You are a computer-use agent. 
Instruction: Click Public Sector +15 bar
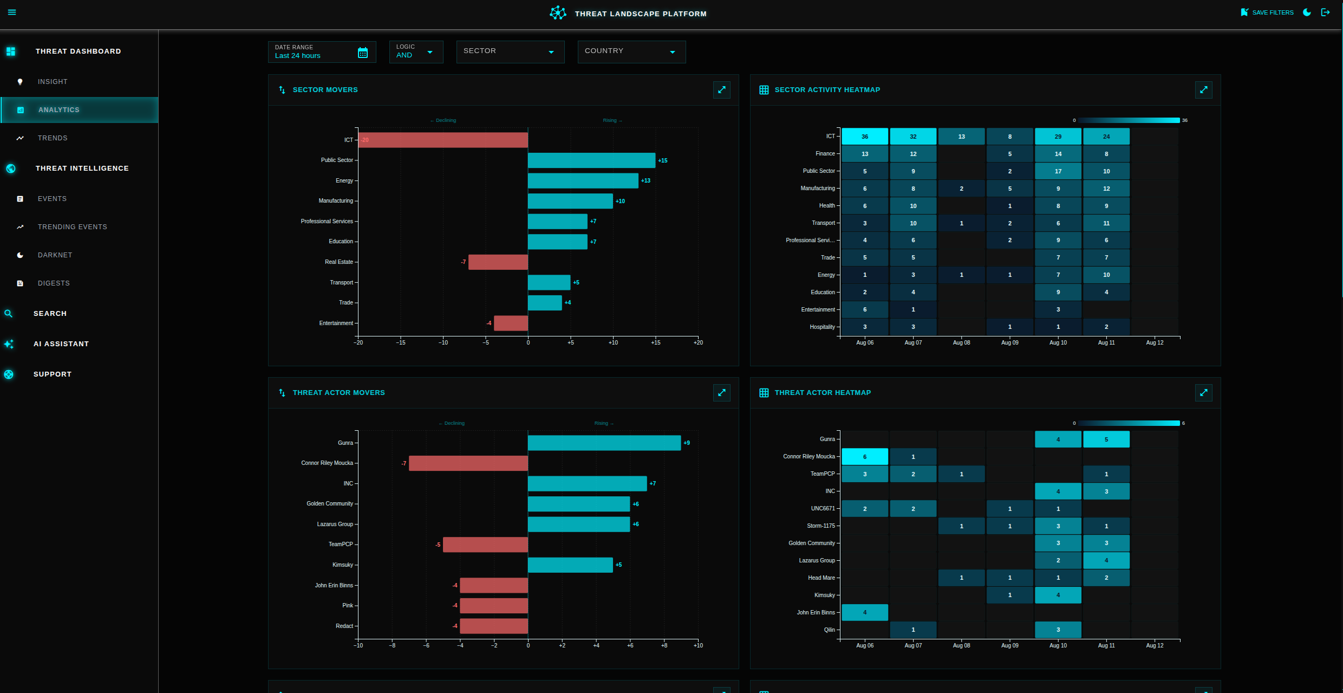[x=592, y=160]
